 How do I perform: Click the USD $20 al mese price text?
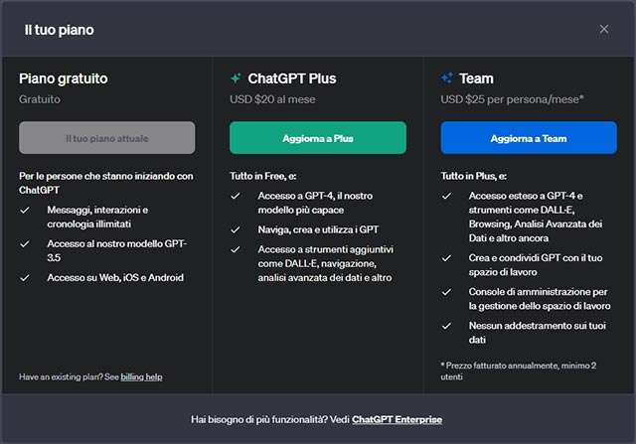[271, 99]
